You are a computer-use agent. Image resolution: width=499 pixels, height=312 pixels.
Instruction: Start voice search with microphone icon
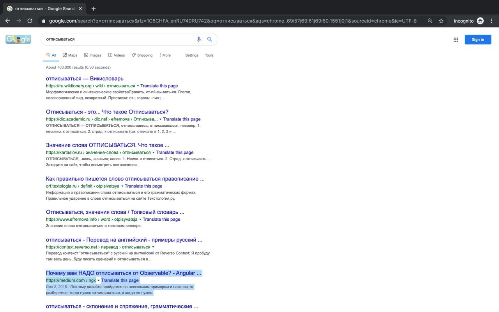(199, 39)
